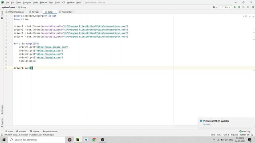Open the Window menu
This screenshot has height=143, width=255.
(71, 2)
